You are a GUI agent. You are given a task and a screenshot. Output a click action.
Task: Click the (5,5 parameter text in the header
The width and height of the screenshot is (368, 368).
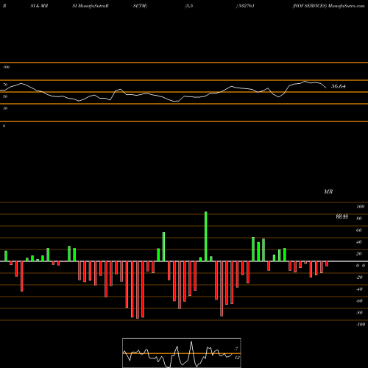click(189, 6)
